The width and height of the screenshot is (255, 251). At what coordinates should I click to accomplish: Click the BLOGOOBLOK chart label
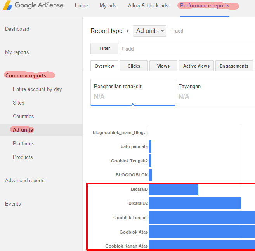tap(132, 175)
